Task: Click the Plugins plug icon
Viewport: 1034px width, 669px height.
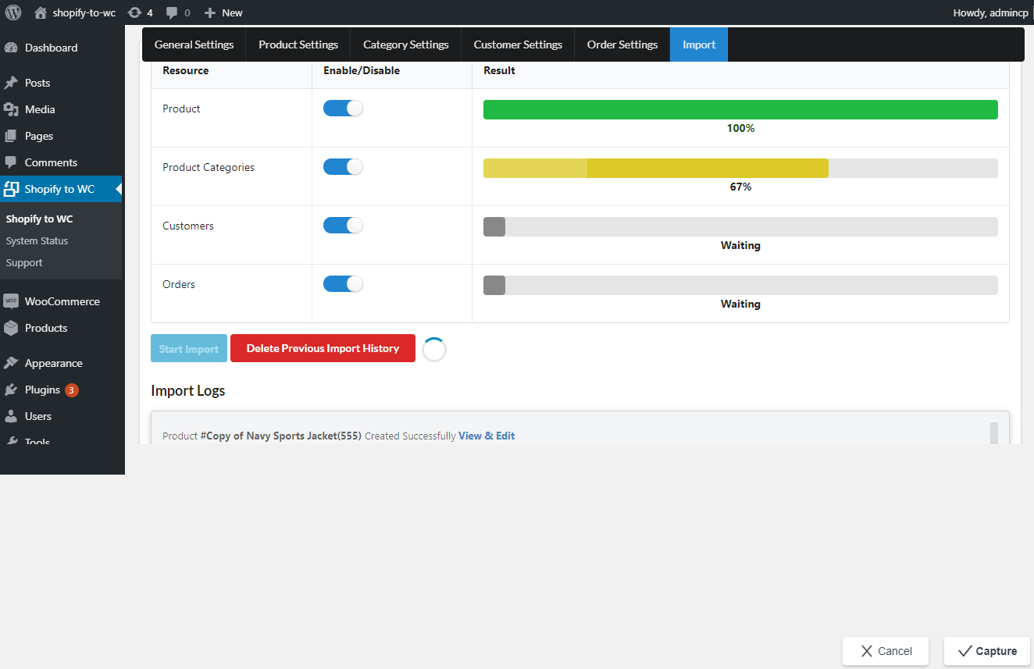Action: 11,390
